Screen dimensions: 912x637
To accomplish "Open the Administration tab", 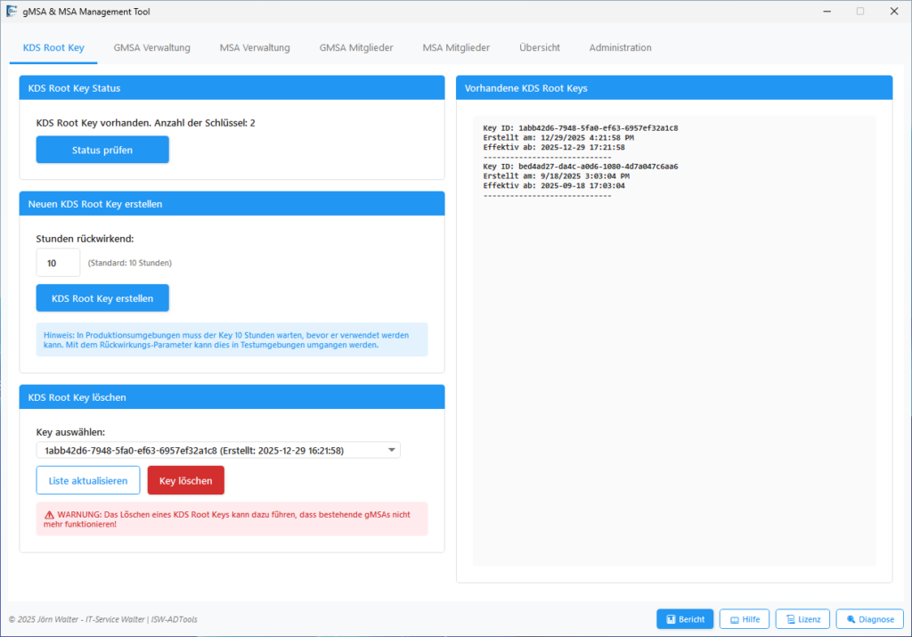I will [620, 48].
